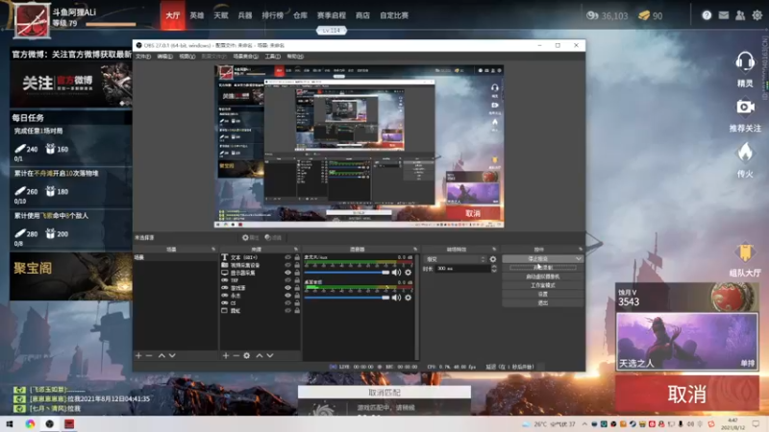Image resolution: width=769 pixels, height=432 pixels.
Task: Open OBS 场景集合 menu
Action: pos(246,57)
